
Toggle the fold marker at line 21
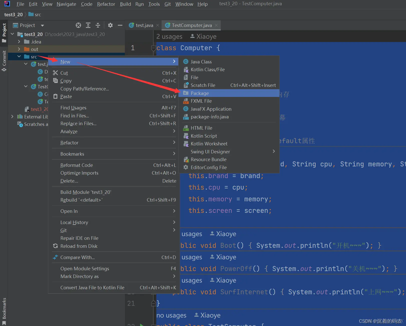[x=154, y=304]
